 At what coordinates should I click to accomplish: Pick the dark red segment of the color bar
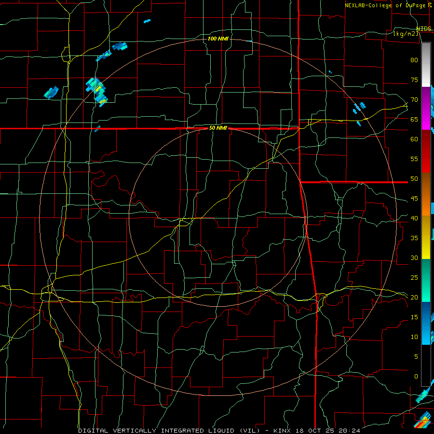[426, 151]
